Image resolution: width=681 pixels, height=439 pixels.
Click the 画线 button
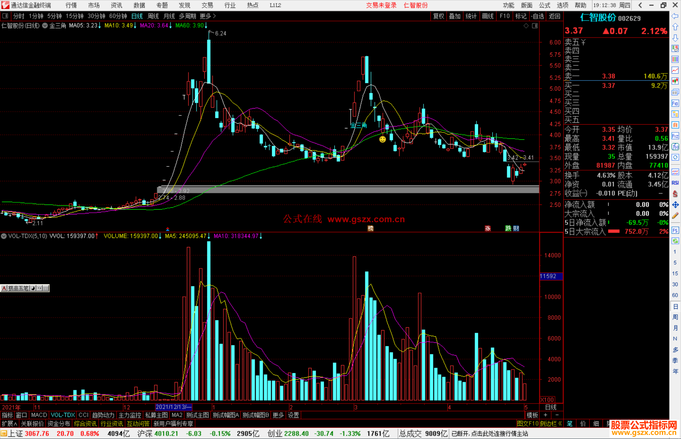pyautogui.click(x=488, y=16)
